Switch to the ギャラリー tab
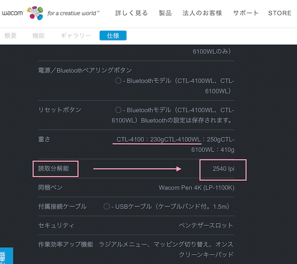297x264 pixels. tap(76, 36)
